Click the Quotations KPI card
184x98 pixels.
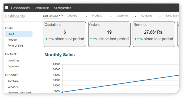pyautogui.click(x=65, y=34)
